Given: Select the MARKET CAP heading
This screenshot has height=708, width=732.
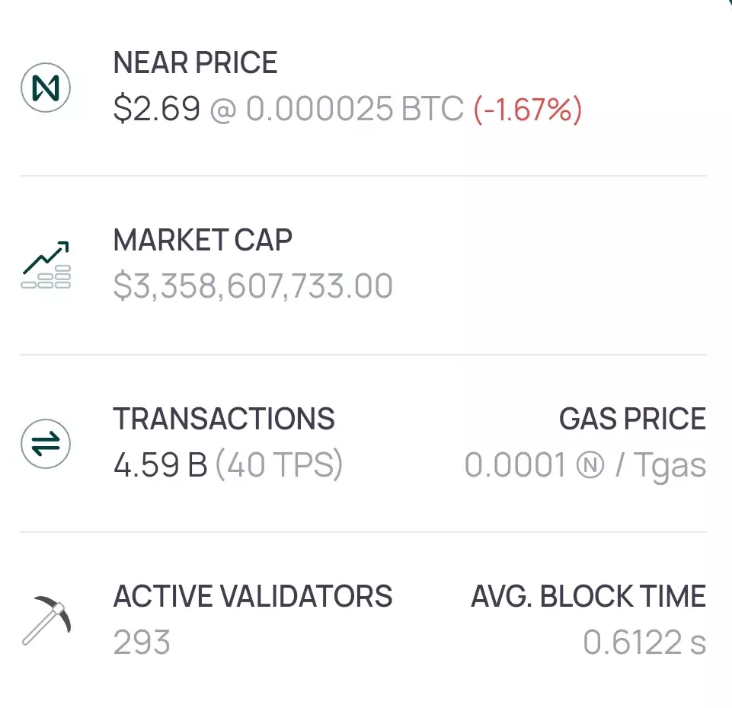Looking at the screenshot, I should tap(203, 240).
